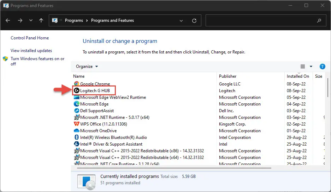The image size is (331, 192).
Task: Click the Intel Wireless Bluetooth Audio icon
Action: pos(77,137)
